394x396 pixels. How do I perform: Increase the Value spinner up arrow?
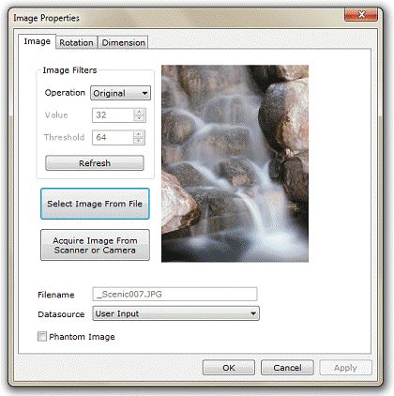(139, 112)
